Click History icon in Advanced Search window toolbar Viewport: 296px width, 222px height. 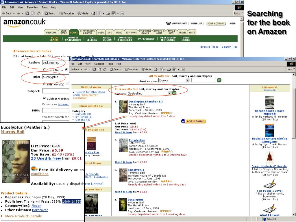pyautogui.click(x=93, y=13)
